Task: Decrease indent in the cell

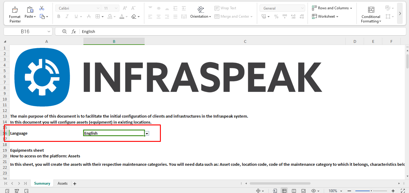Action: pos(176,8)
